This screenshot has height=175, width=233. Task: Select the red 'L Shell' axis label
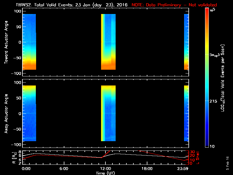pyautogui.click(x=198, y=158)
